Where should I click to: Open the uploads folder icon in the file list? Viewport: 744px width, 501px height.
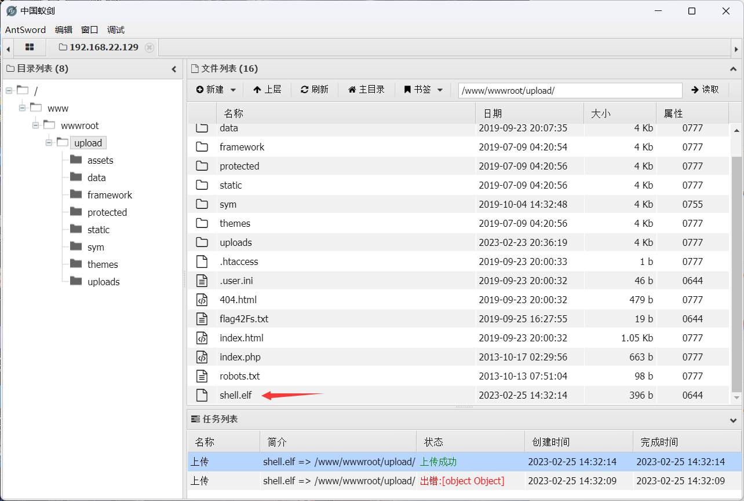(202, 242)
